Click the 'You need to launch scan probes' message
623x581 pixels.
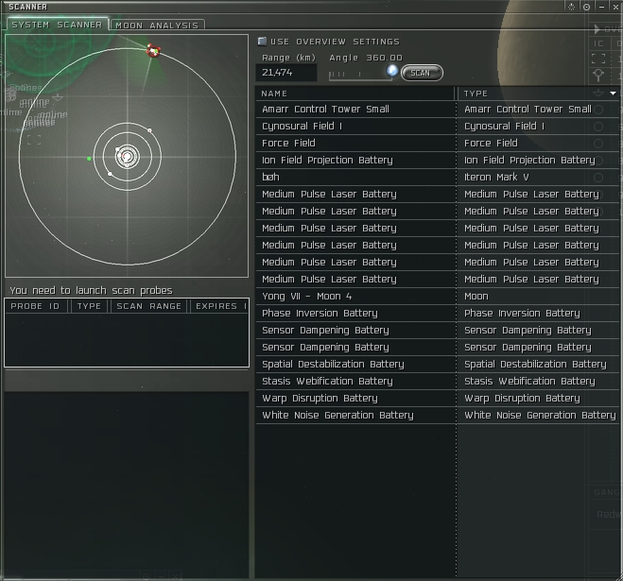pos(91,291)
